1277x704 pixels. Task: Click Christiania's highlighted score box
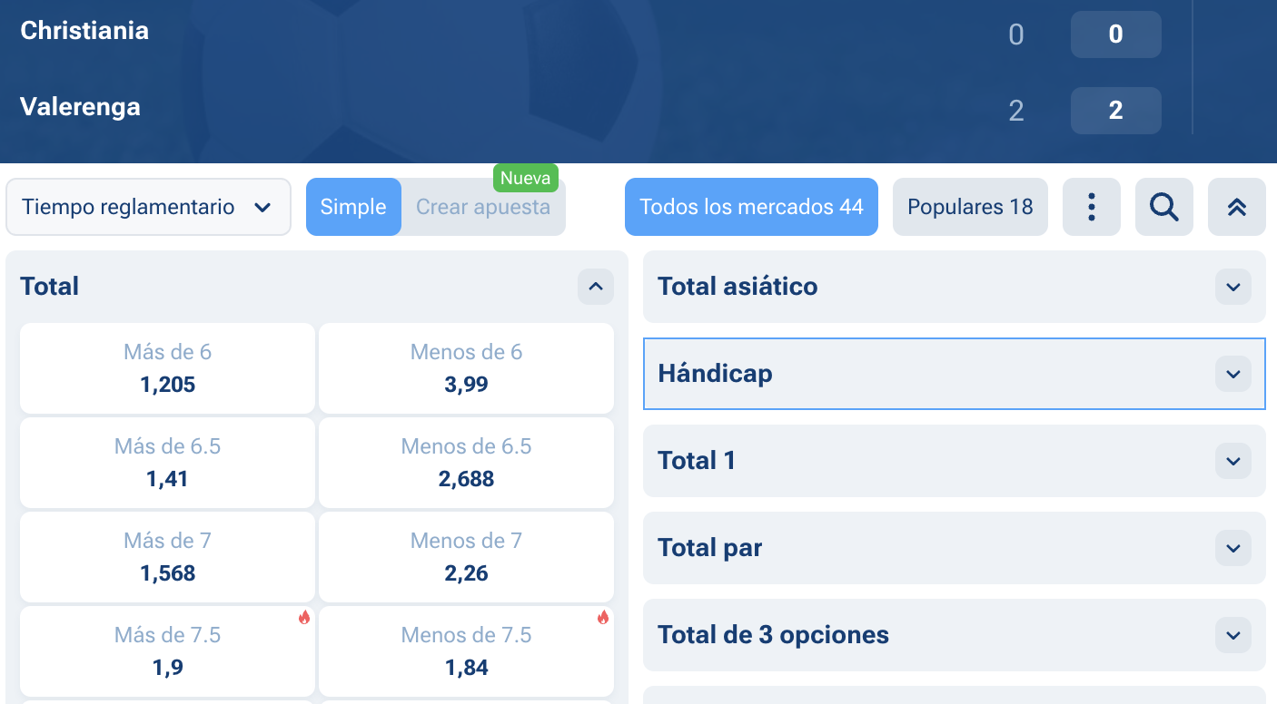tap(1116, 34)
